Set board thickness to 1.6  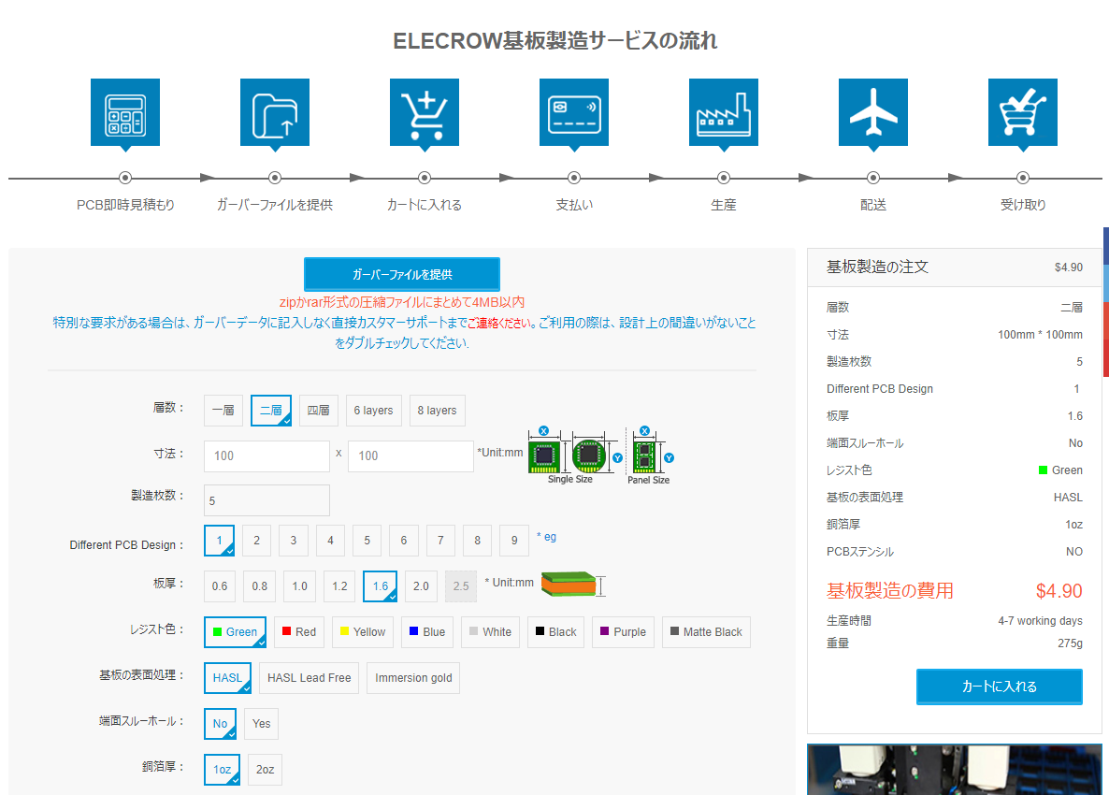tap(380, 586)
